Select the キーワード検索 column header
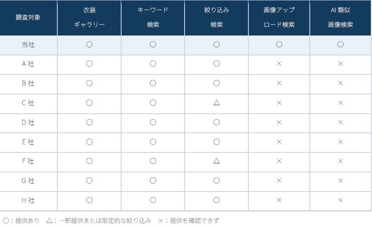Screen dimensions: 372x227 coord(153,18)
